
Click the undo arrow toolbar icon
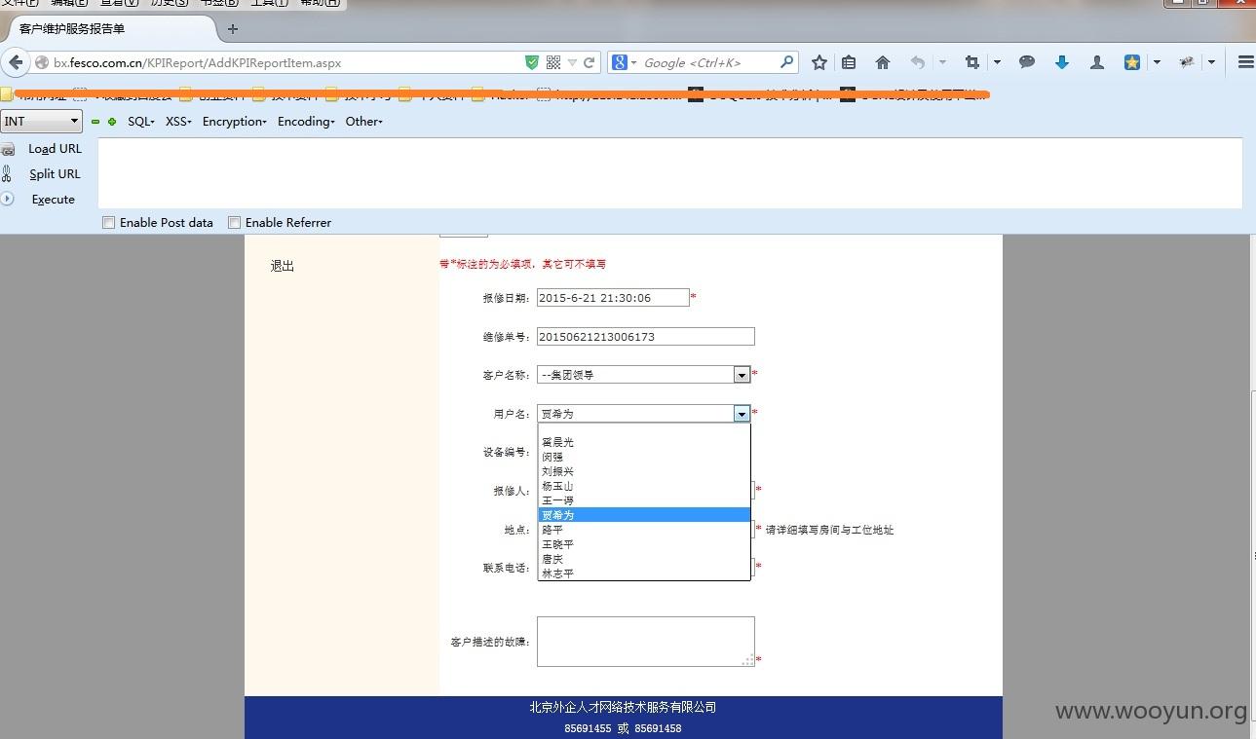(x=918, y=62)
